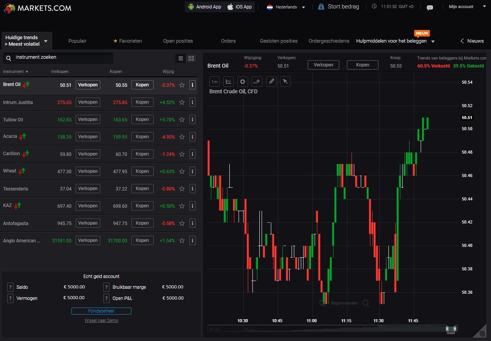This screenshot has width=491, height=341.
Task: Open the chat messages icon
Action: tap(430, 7)
